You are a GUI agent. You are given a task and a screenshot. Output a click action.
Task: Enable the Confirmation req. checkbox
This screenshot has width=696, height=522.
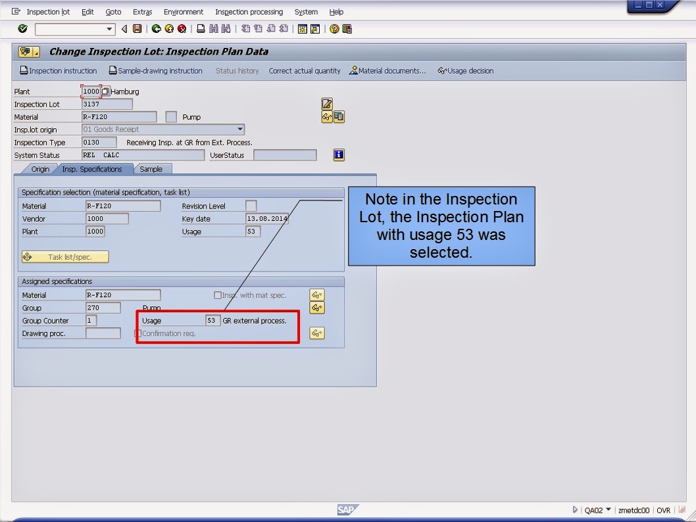coord(137,333)
